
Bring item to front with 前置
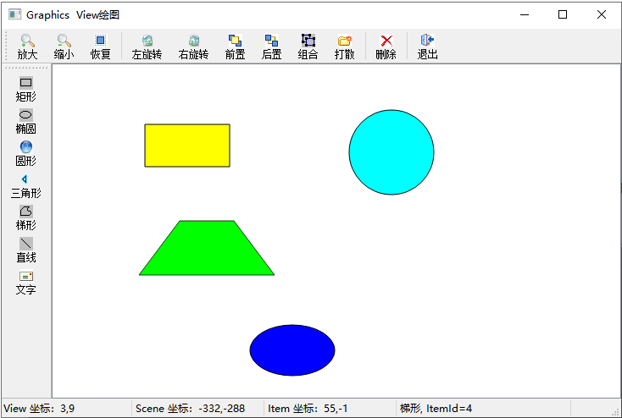click(x=235, y=47)
